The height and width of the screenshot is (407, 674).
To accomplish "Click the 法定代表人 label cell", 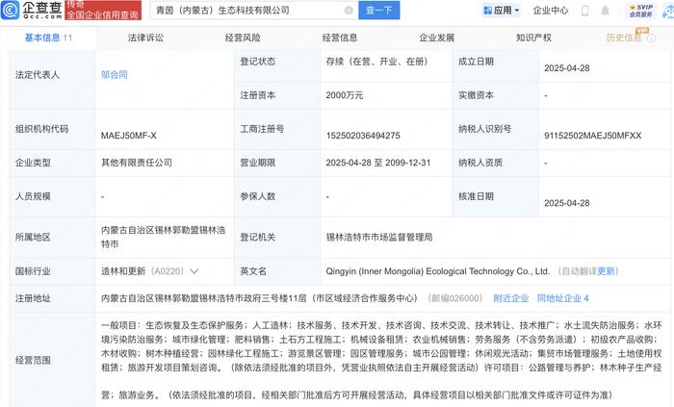I will click(52, 80).
